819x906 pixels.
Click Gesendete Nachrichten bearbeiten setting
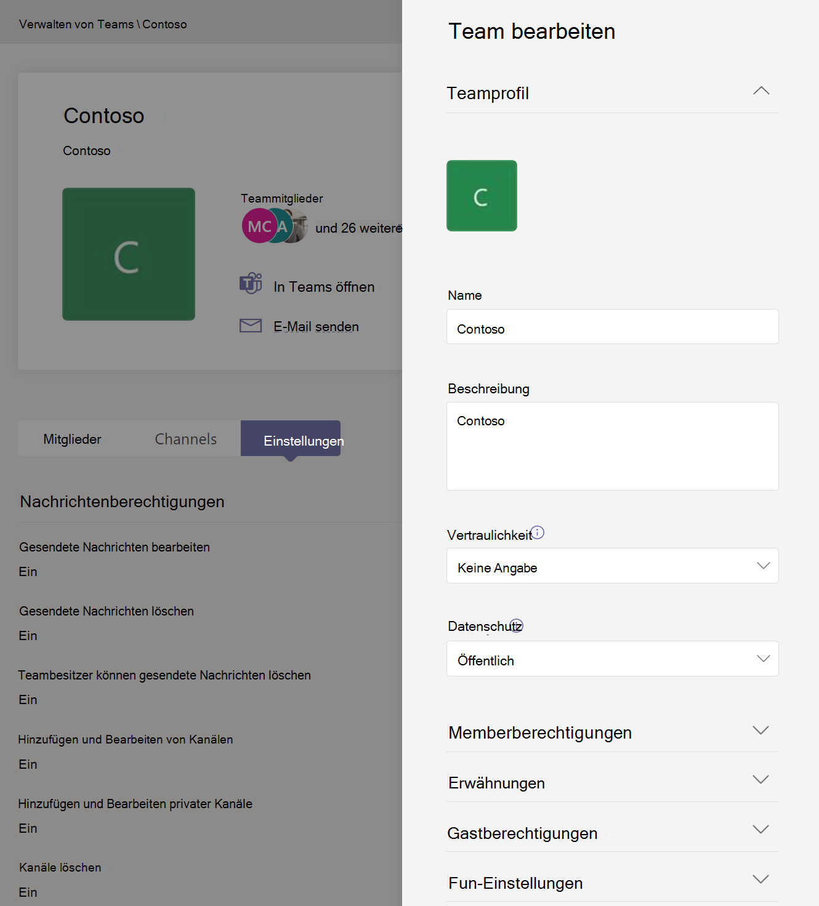click(115, 547)
